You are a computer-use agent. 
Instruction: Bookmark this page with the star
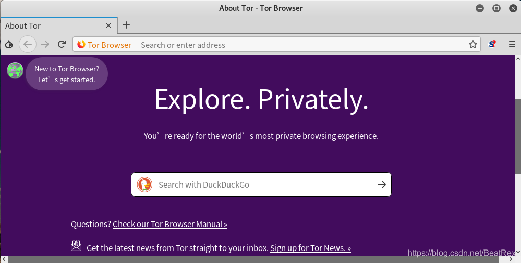(473, 44)
